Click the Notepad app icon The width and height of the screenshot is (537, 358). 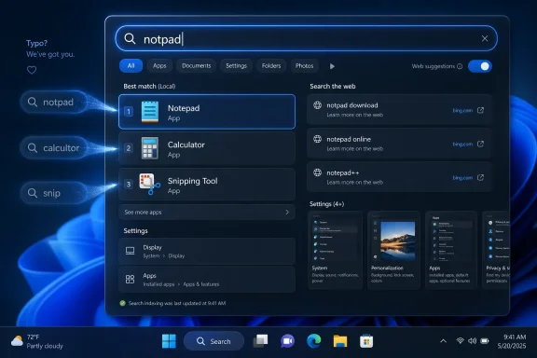[150, 112]
